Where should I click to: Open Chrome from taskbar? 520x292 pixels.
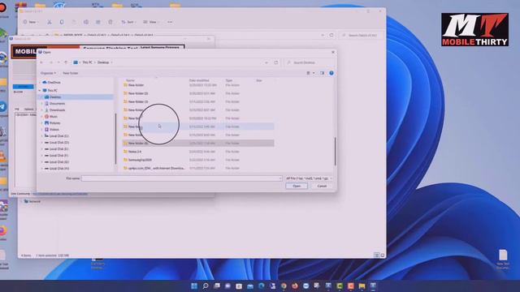(x=284, y=286)
